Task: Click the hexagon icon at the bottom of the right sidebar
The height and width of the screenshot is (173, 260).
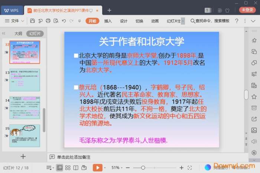Action: click(254, 153)
